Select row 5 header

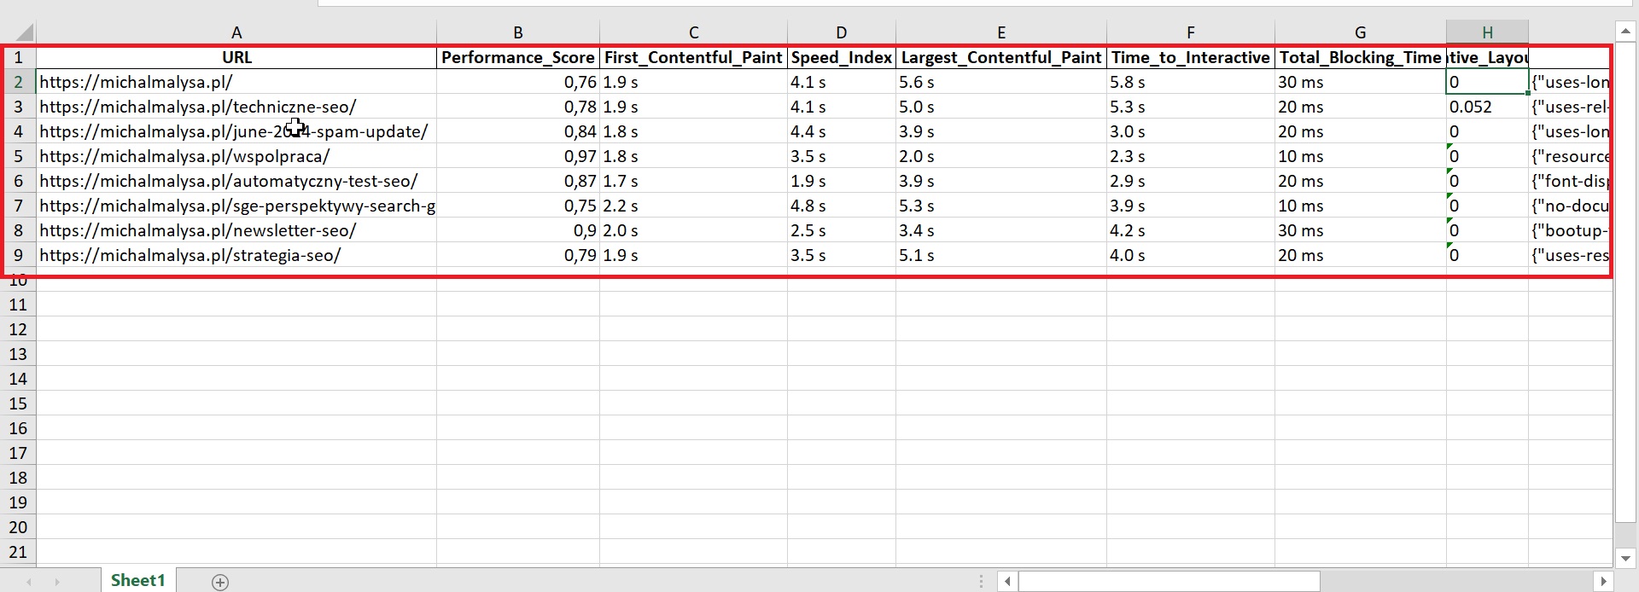pyautogui.click(x=18, y=156)
